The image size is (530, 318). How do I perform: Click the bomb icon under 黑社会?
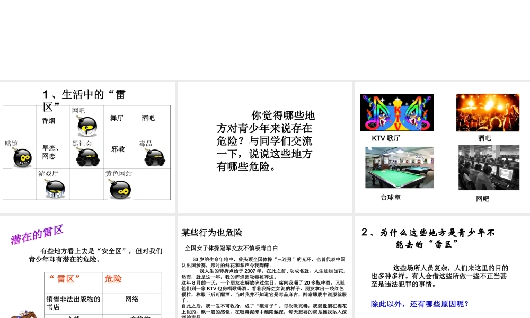click(x=87, y=157)
